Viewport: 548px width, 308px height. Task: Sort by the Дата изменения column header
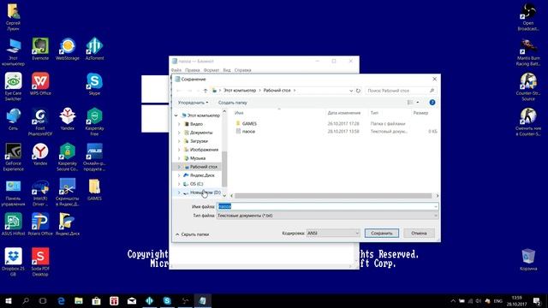pyautogui.click(x=344, y=113)
